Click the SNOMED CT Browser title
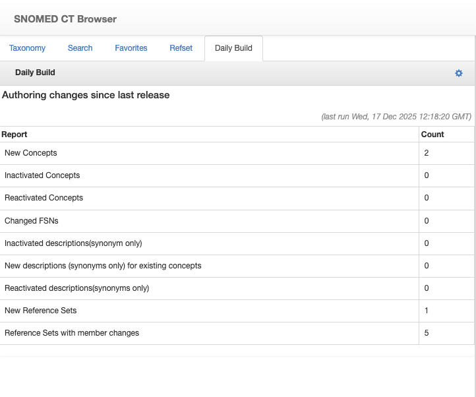 click(65, 19)
